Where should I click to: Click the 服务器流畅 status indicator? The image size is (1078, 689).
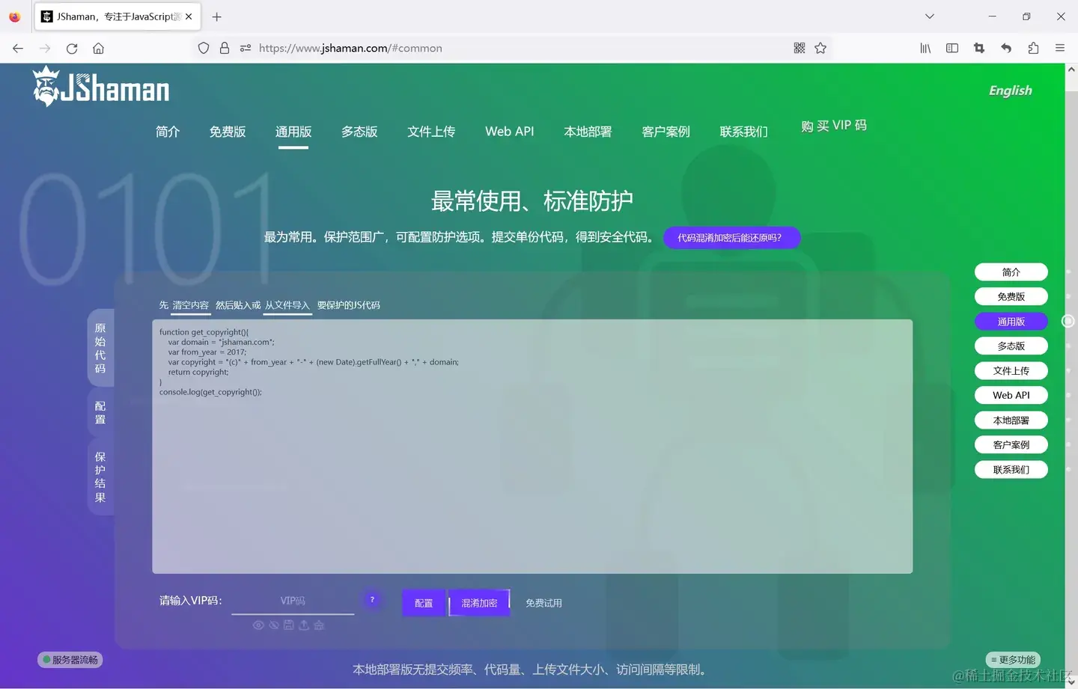70,659
